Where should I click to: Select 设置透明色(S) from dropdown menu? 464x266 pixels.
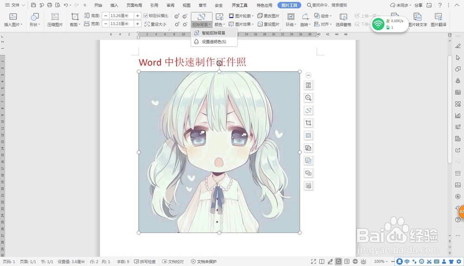[x=214, y=42]
